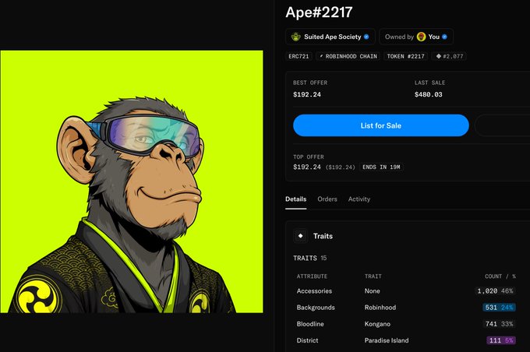Image resolution: width=530 pixels, height=352 pixels.
Task: Click the 741 33% count badge
Action: [x=499, y=324]
